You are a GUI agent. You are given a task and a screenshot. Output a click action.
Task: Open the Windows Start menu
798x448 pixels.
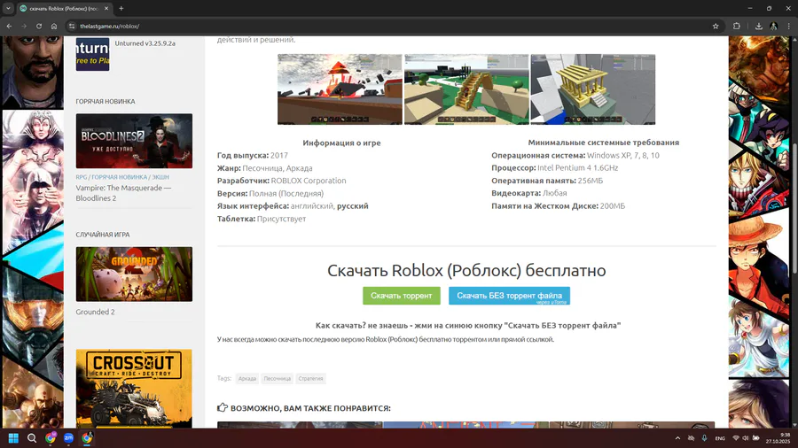13,438
